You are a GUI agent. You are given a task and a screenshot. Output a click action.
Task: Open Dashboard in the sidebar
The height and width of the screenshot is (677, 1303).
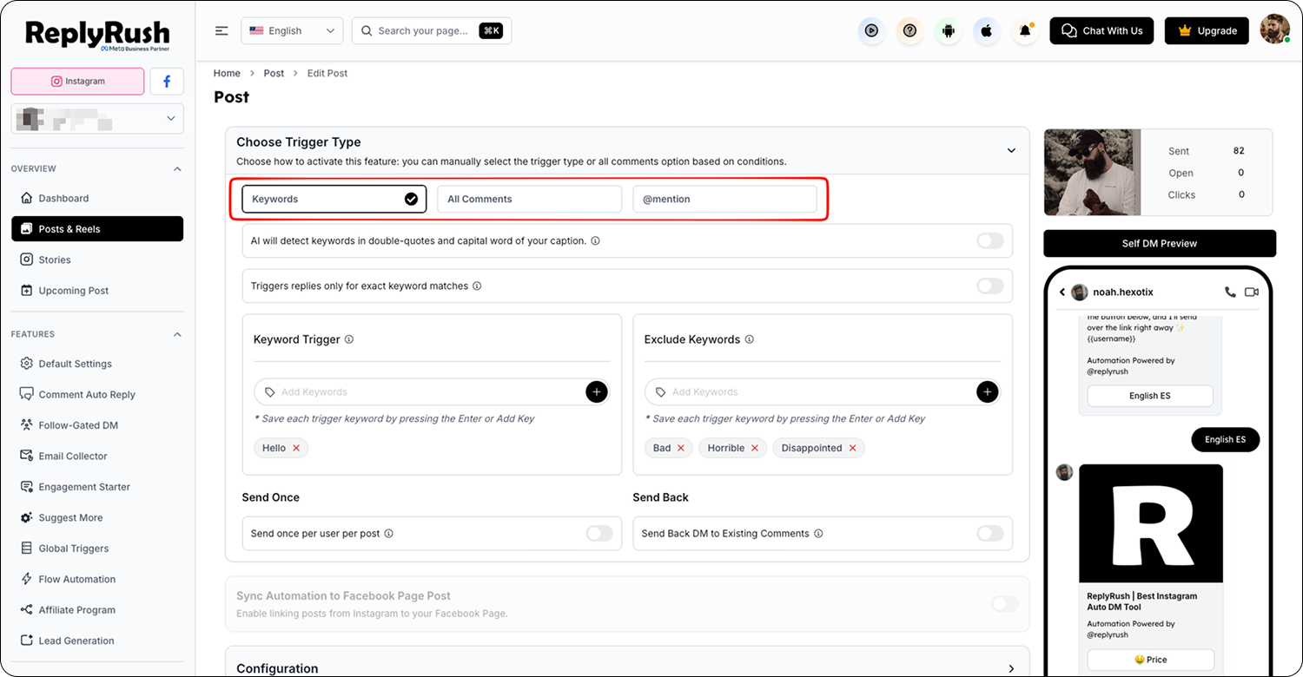point(97,199)
